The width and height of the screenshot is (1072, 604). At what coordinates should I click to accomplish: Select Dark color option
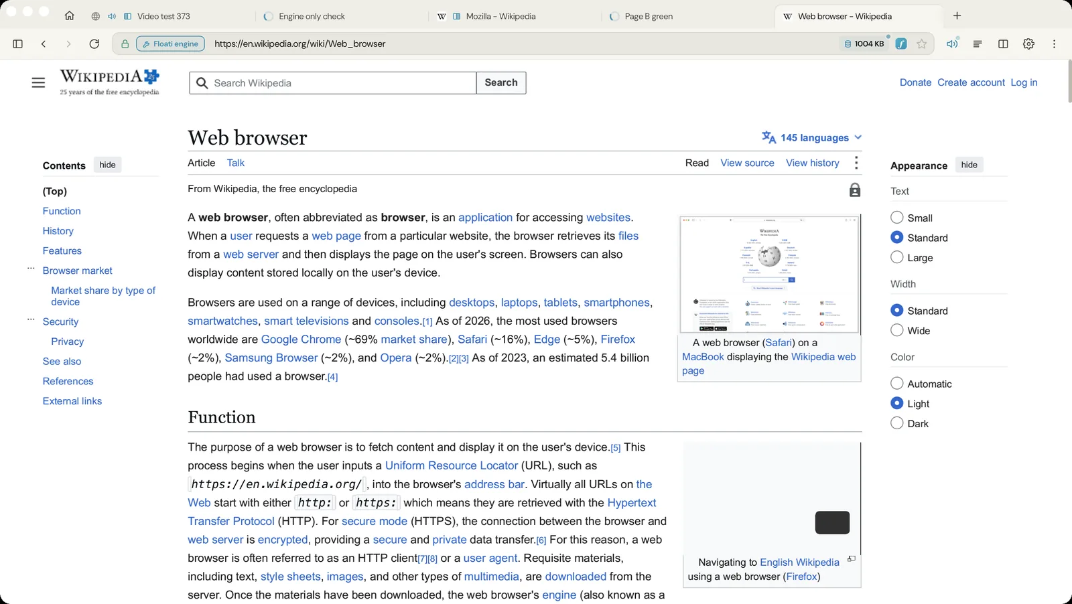click(897, 423)
